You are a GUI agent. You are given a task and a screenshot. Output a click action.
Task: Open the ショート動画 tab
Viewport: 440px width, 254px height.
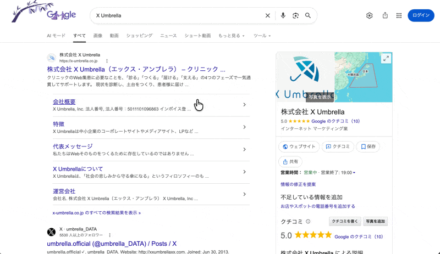coord(197,36)
